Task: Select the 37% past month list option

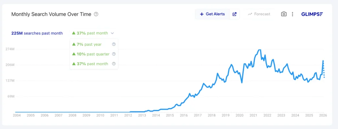Action: 90,64
